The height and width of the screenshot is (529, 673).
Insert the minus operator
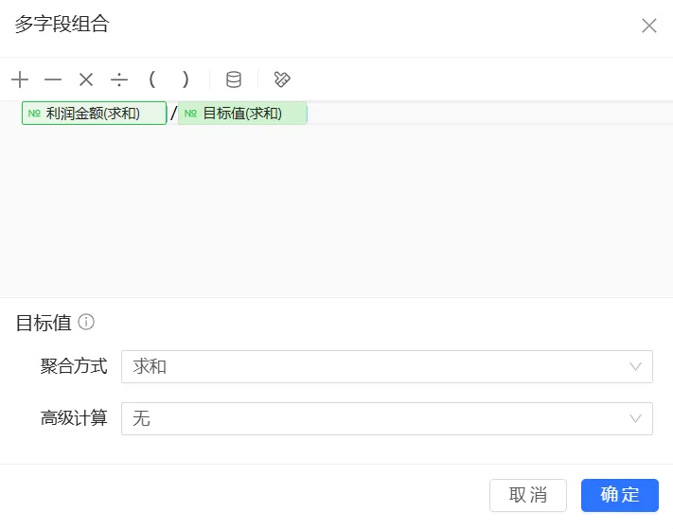tap(53, 79)
